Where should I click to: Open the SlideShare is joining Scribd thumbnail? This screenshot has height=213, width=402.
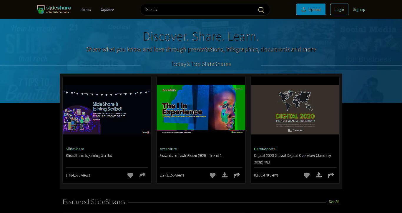tap(107, 109)
